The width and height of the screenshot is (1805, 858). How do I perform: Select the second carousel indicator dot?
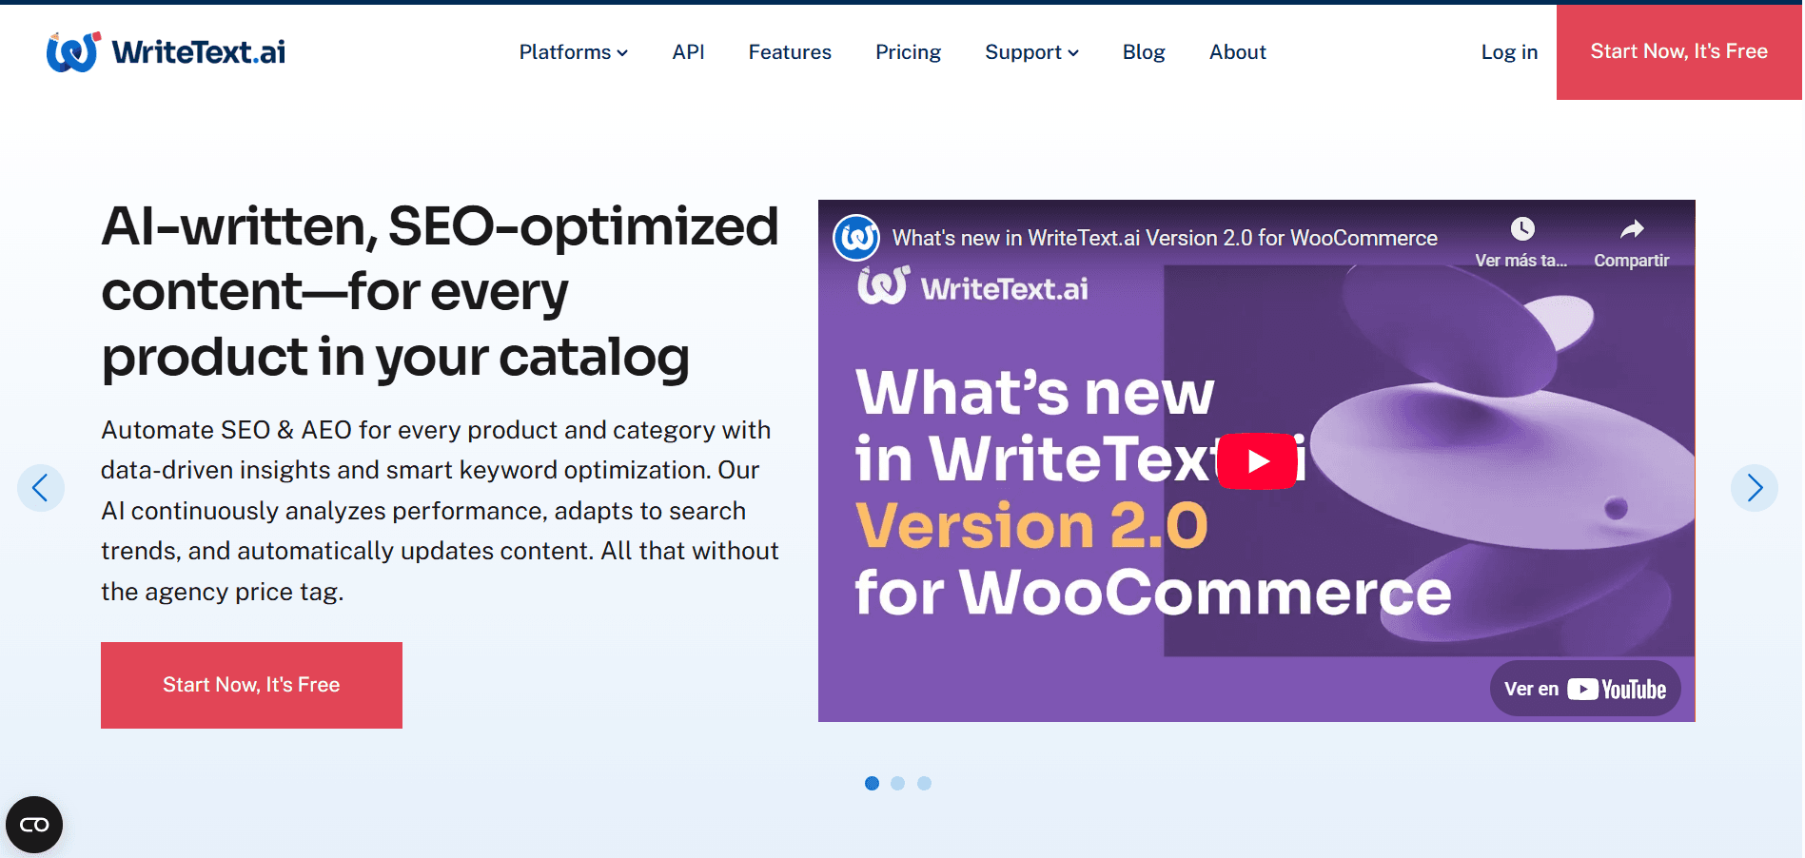tap(897, 783)
